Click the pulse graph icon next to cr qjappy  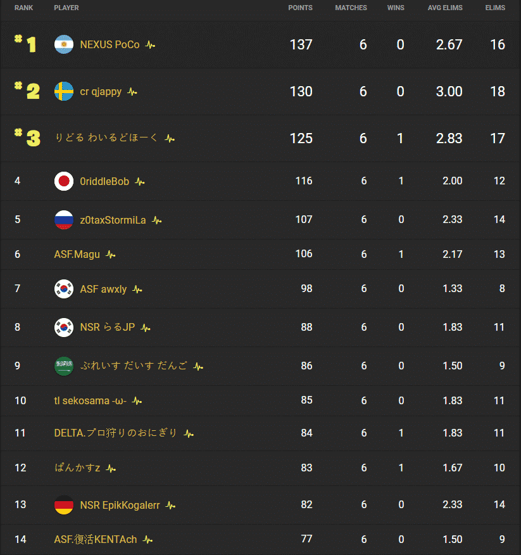point(131,91)
